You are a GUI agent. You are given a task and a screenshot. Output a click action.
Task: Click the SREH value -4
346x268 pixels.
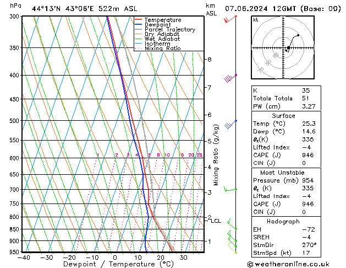pyautogui.click(x=306, y=237)
